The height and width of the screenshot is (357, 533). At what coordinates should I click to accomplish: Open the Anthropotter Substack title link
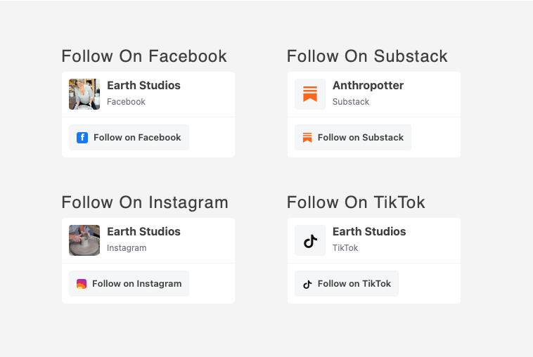click(368, 86)
